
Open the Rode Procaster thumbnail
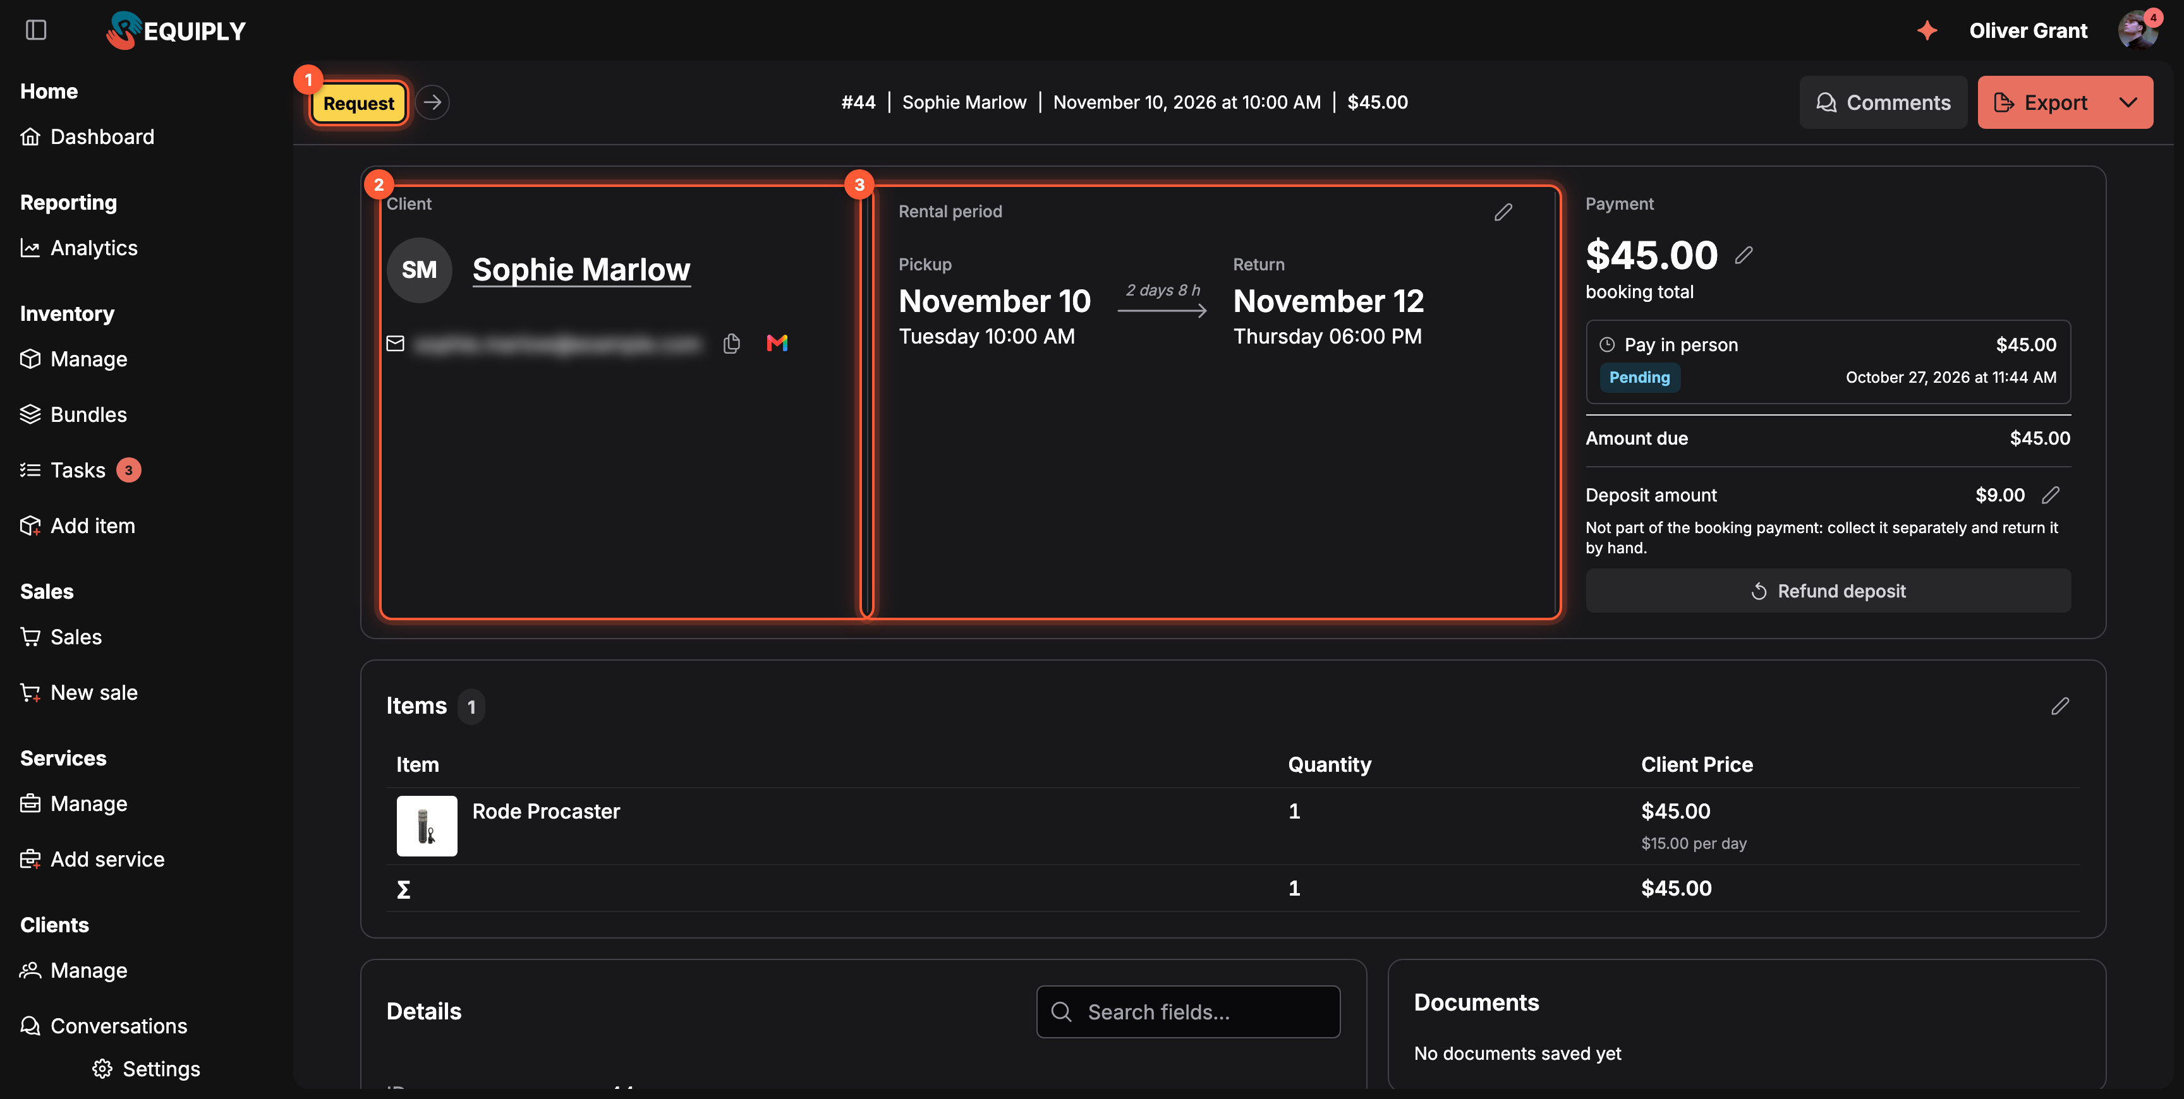tap(427, 826)
